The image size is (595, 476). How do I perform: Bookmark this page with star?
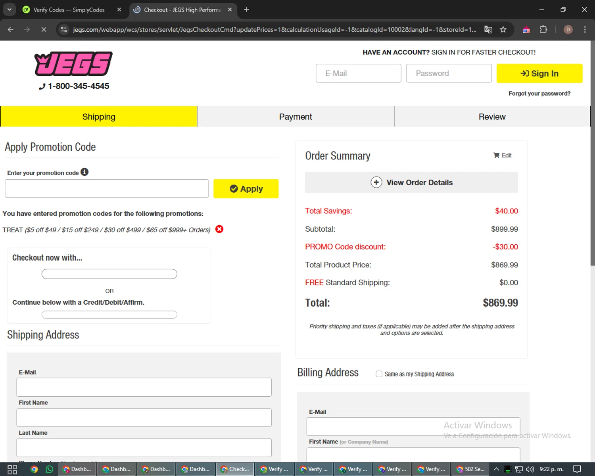pos(503,29)
